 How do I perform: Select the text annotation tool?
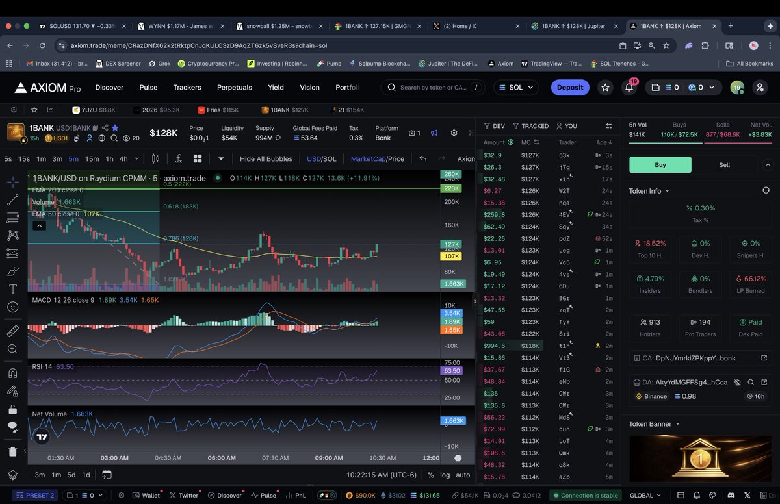tap(12, 289)
